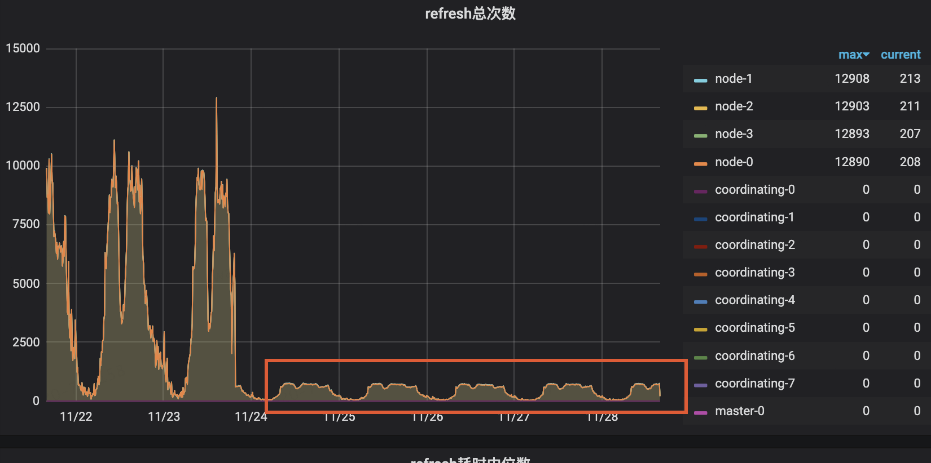Click the 12500 y-axis label
This screenshot has width=931, height=463.
(23, 107)
